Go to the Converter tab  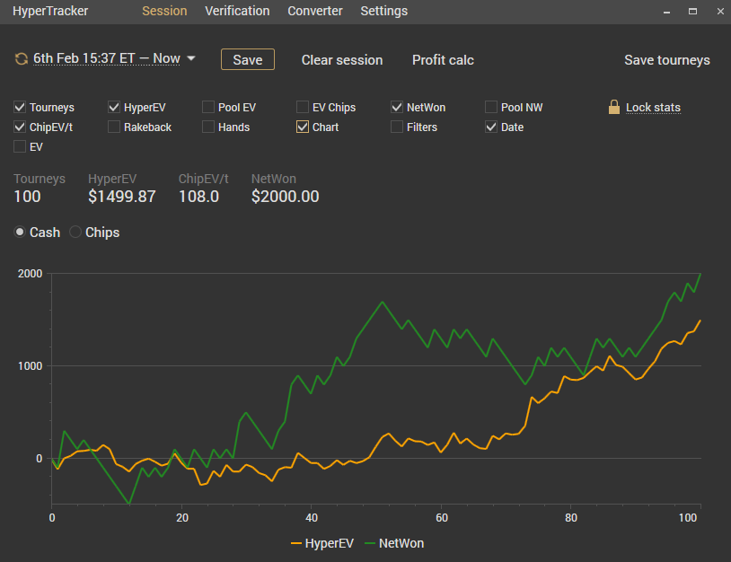coord(315,11)
